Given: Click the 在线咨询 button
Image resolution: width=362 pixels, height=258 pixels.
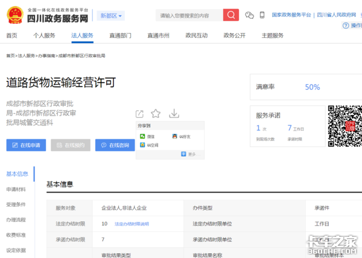Looking at the screenshot, I should point(115,145).
